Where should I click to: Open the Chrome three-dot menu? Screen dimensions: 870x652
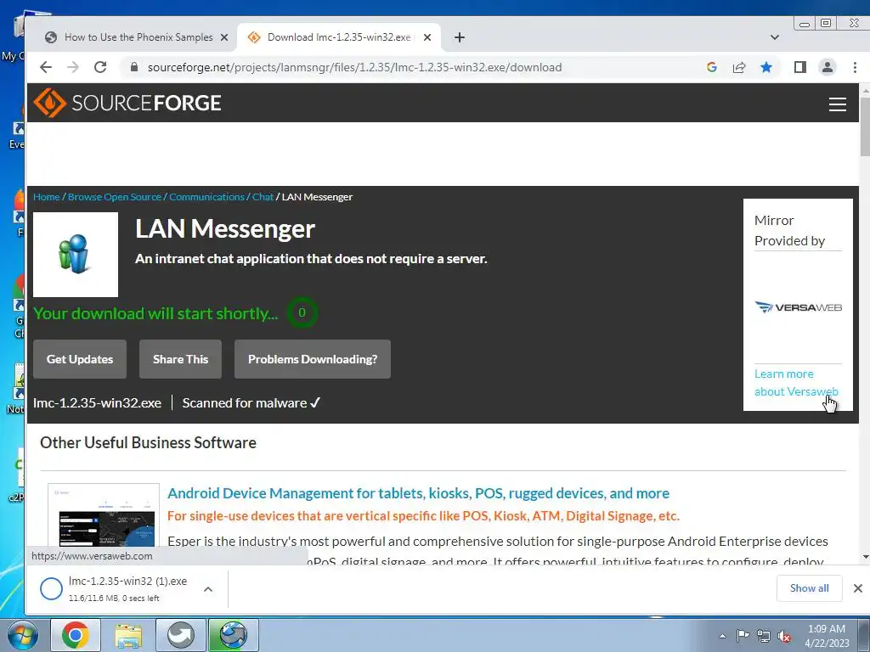(855, 67)
